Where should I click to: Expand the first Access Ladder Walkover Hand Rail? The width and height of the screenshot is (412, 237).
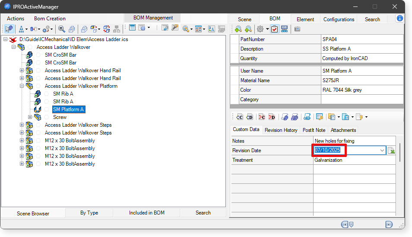click(22, 70)
